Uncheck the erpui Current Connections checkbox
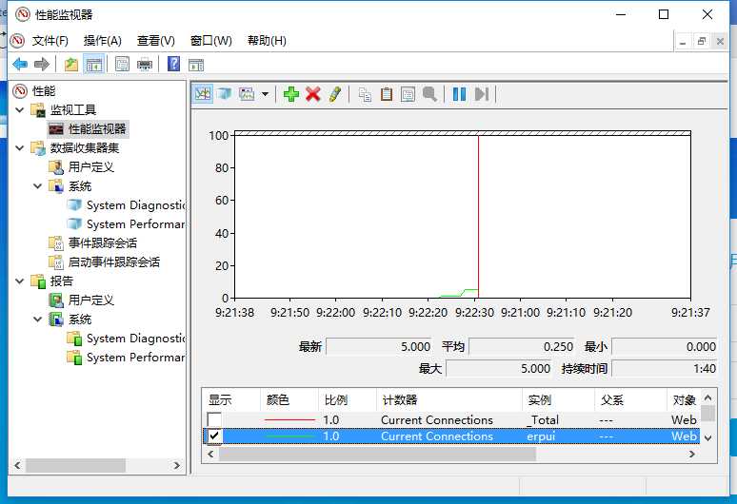This screenshot has width=737, height=504. click(214, 436)
